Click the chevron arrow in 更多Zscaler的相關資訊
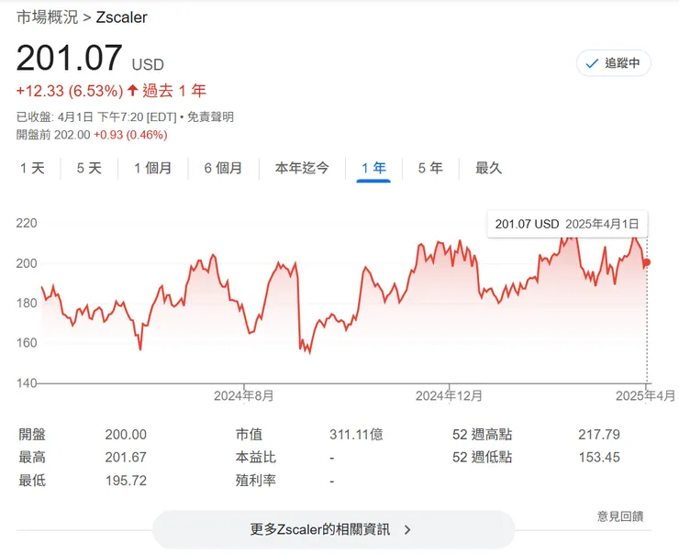Screen dimensions: 679x554 pos(407,530)
